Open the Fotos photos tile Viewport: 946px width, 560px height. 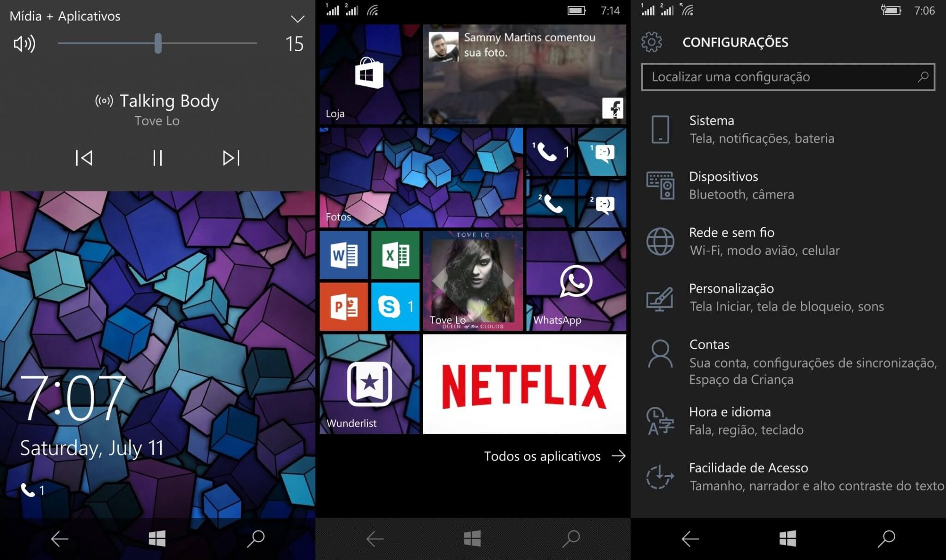click(x=421, y=178)
